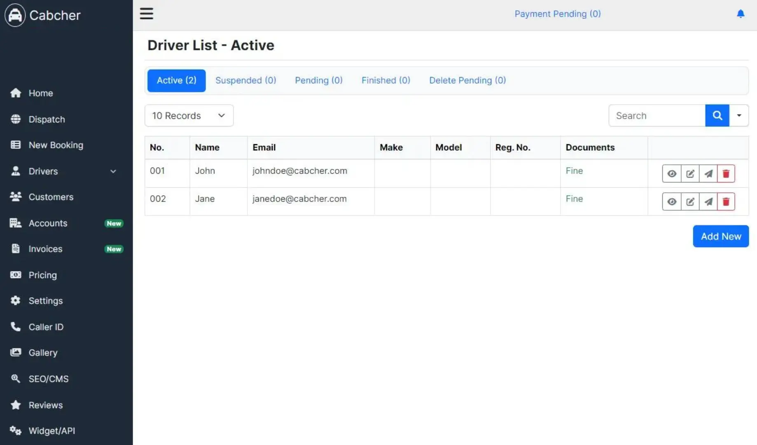This screenshot has height=445, width=757.
Task: Click the New Booking list icon
Action: point(16,145)
